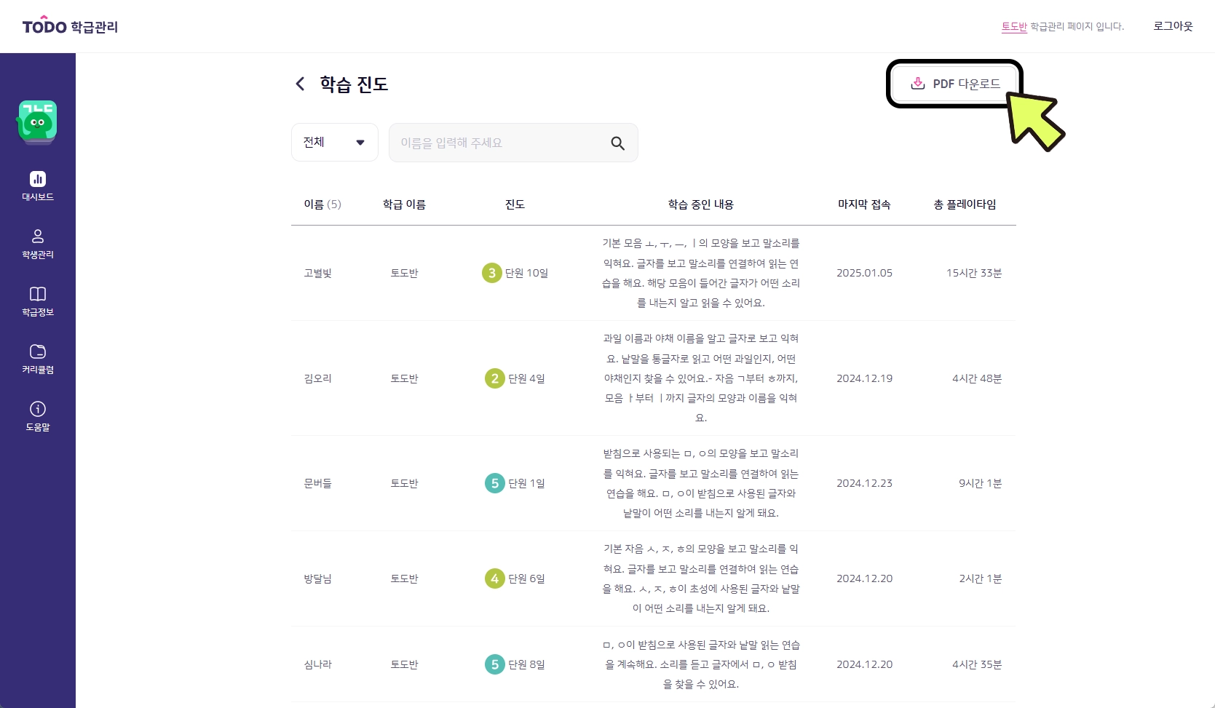Click the 마지막 접속 column header

point(864,204)
